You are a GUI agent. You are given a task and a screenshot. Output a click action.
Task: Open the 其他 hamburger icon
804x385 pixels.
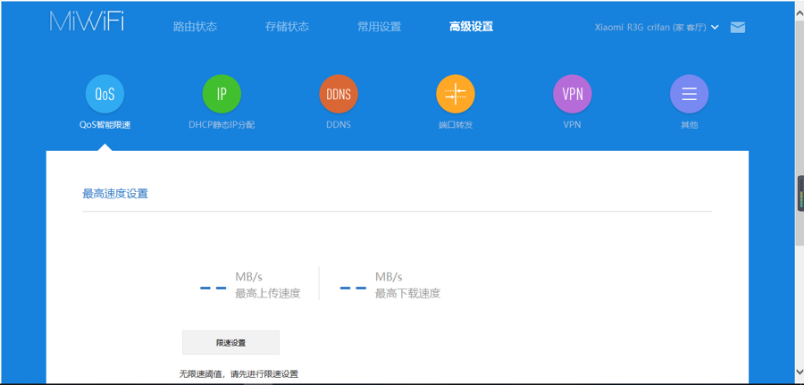[x=689, y=94]
